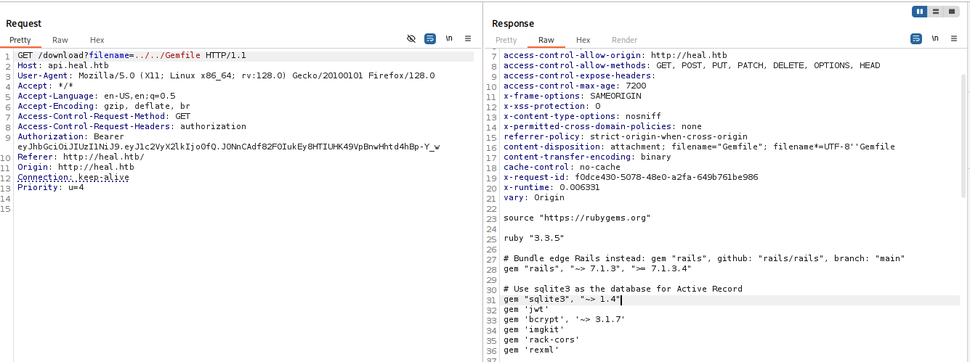The width and height of the screenshot is (970, 362).
Task: Open the Response Raw tab
Action: (x=546, y=40)
